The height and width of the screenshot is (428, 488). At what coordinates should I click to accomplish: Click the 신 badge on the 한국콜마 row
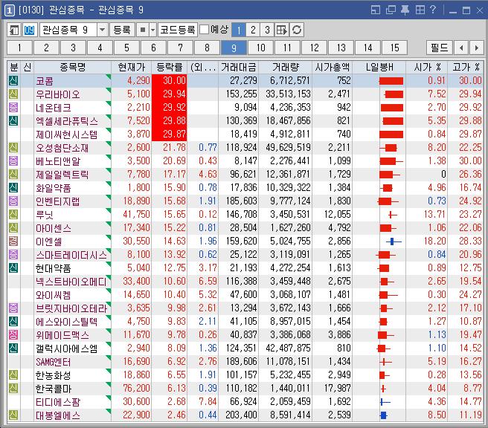click(13, 388)
